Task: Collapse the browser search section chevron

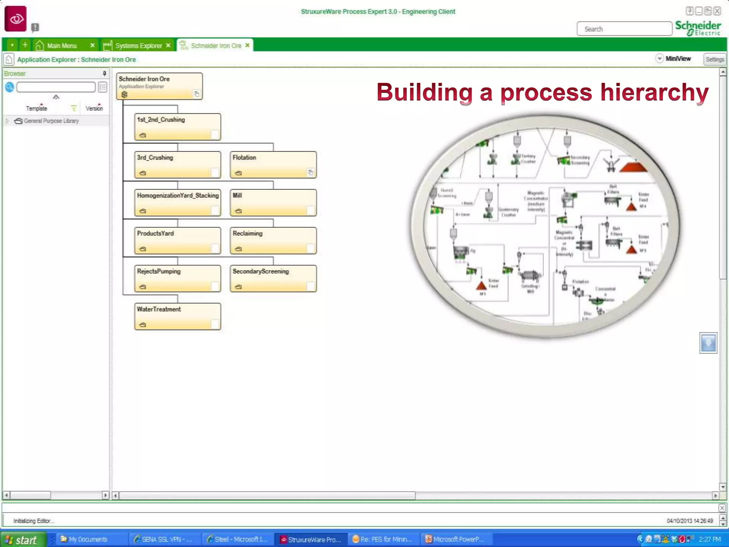Action: click(56, 97)
